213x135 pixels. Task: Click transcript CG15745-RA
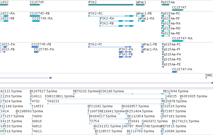pyautogui.click(x=42, y=18)
